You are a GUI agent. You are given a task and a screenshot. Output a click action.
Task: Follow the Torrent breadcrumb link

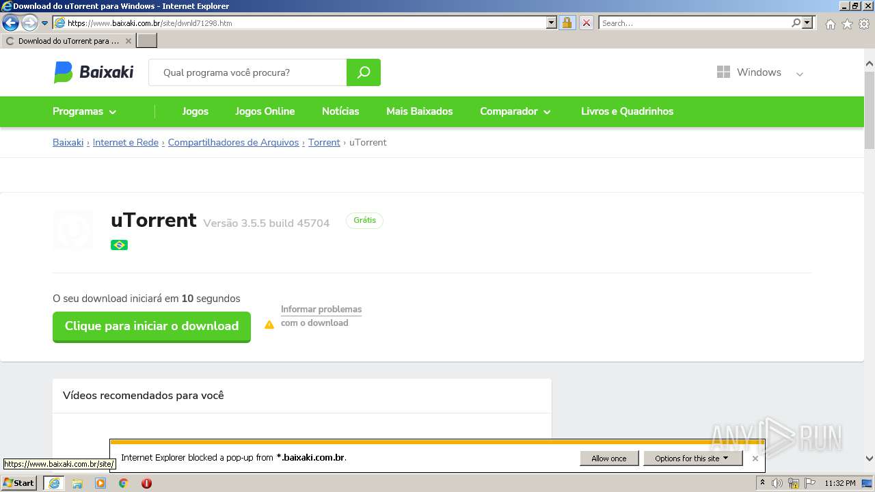[x=324, y=142]
